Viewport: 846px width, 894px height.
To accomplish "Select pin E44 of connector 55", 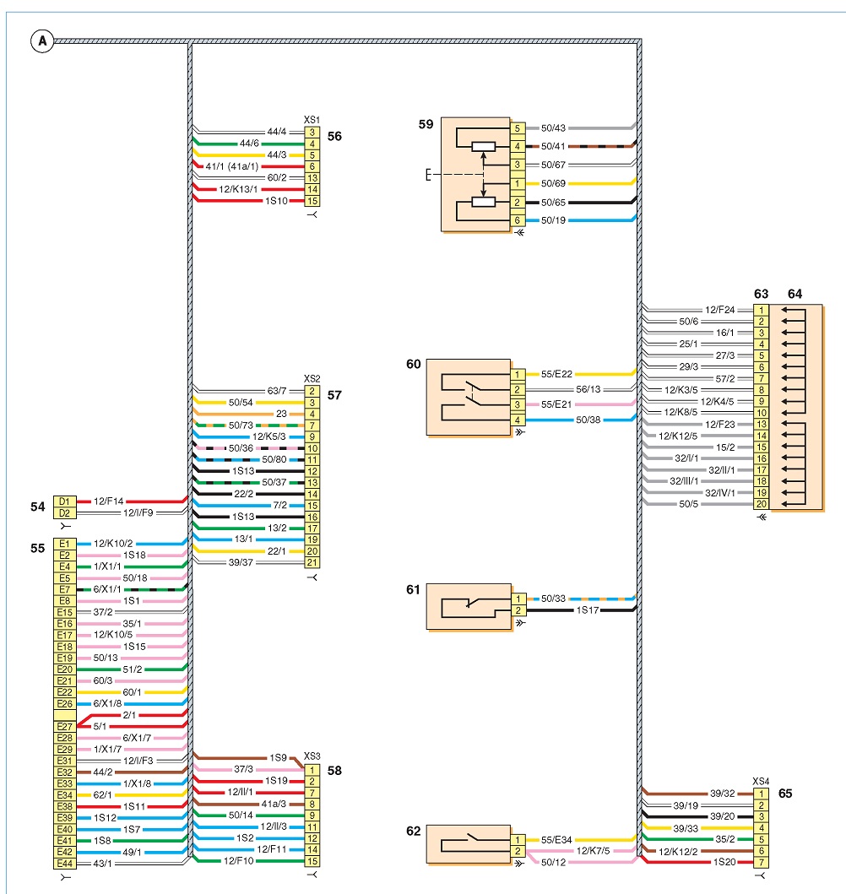I will 65,864.
